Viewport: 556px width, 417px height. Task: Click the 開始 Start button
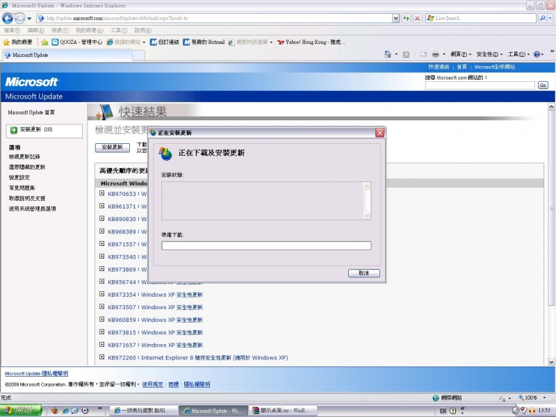point(21,411)
